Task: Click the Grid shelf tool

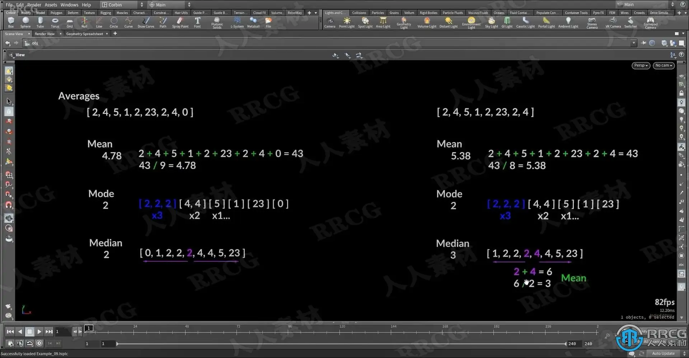Action: (70, 23)
